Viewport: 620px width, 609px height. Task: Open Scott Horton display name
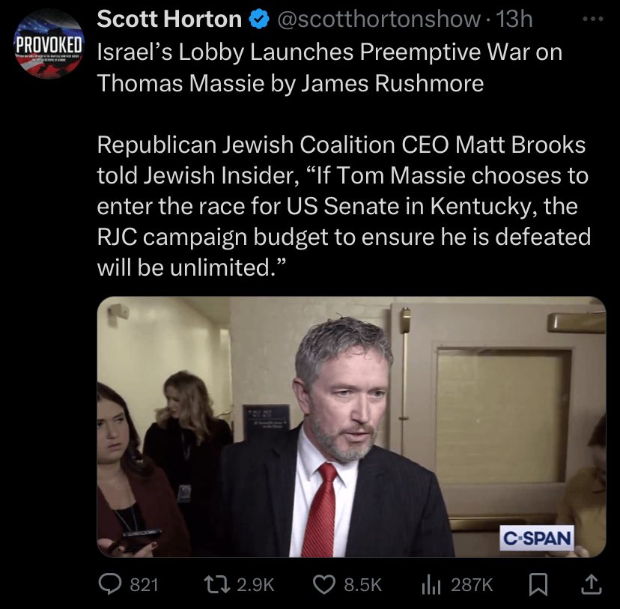(x=169, y=19)
